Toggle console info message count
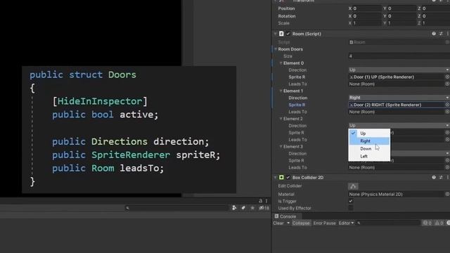Viewport: 450px width, 253px height. 427,223
